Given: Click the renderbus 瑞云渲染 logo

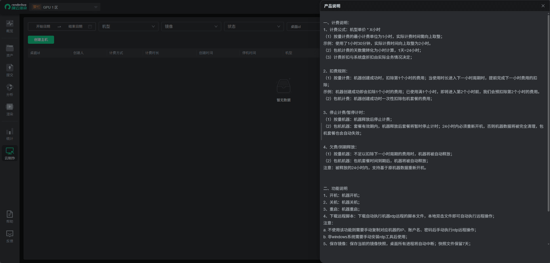Looking at the screenshot, I should pos(16,7).
